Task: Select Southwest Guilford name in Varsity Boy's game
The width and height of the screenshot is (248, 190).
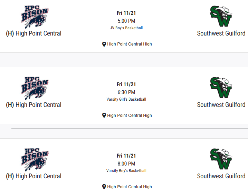Action: (221, 176)
